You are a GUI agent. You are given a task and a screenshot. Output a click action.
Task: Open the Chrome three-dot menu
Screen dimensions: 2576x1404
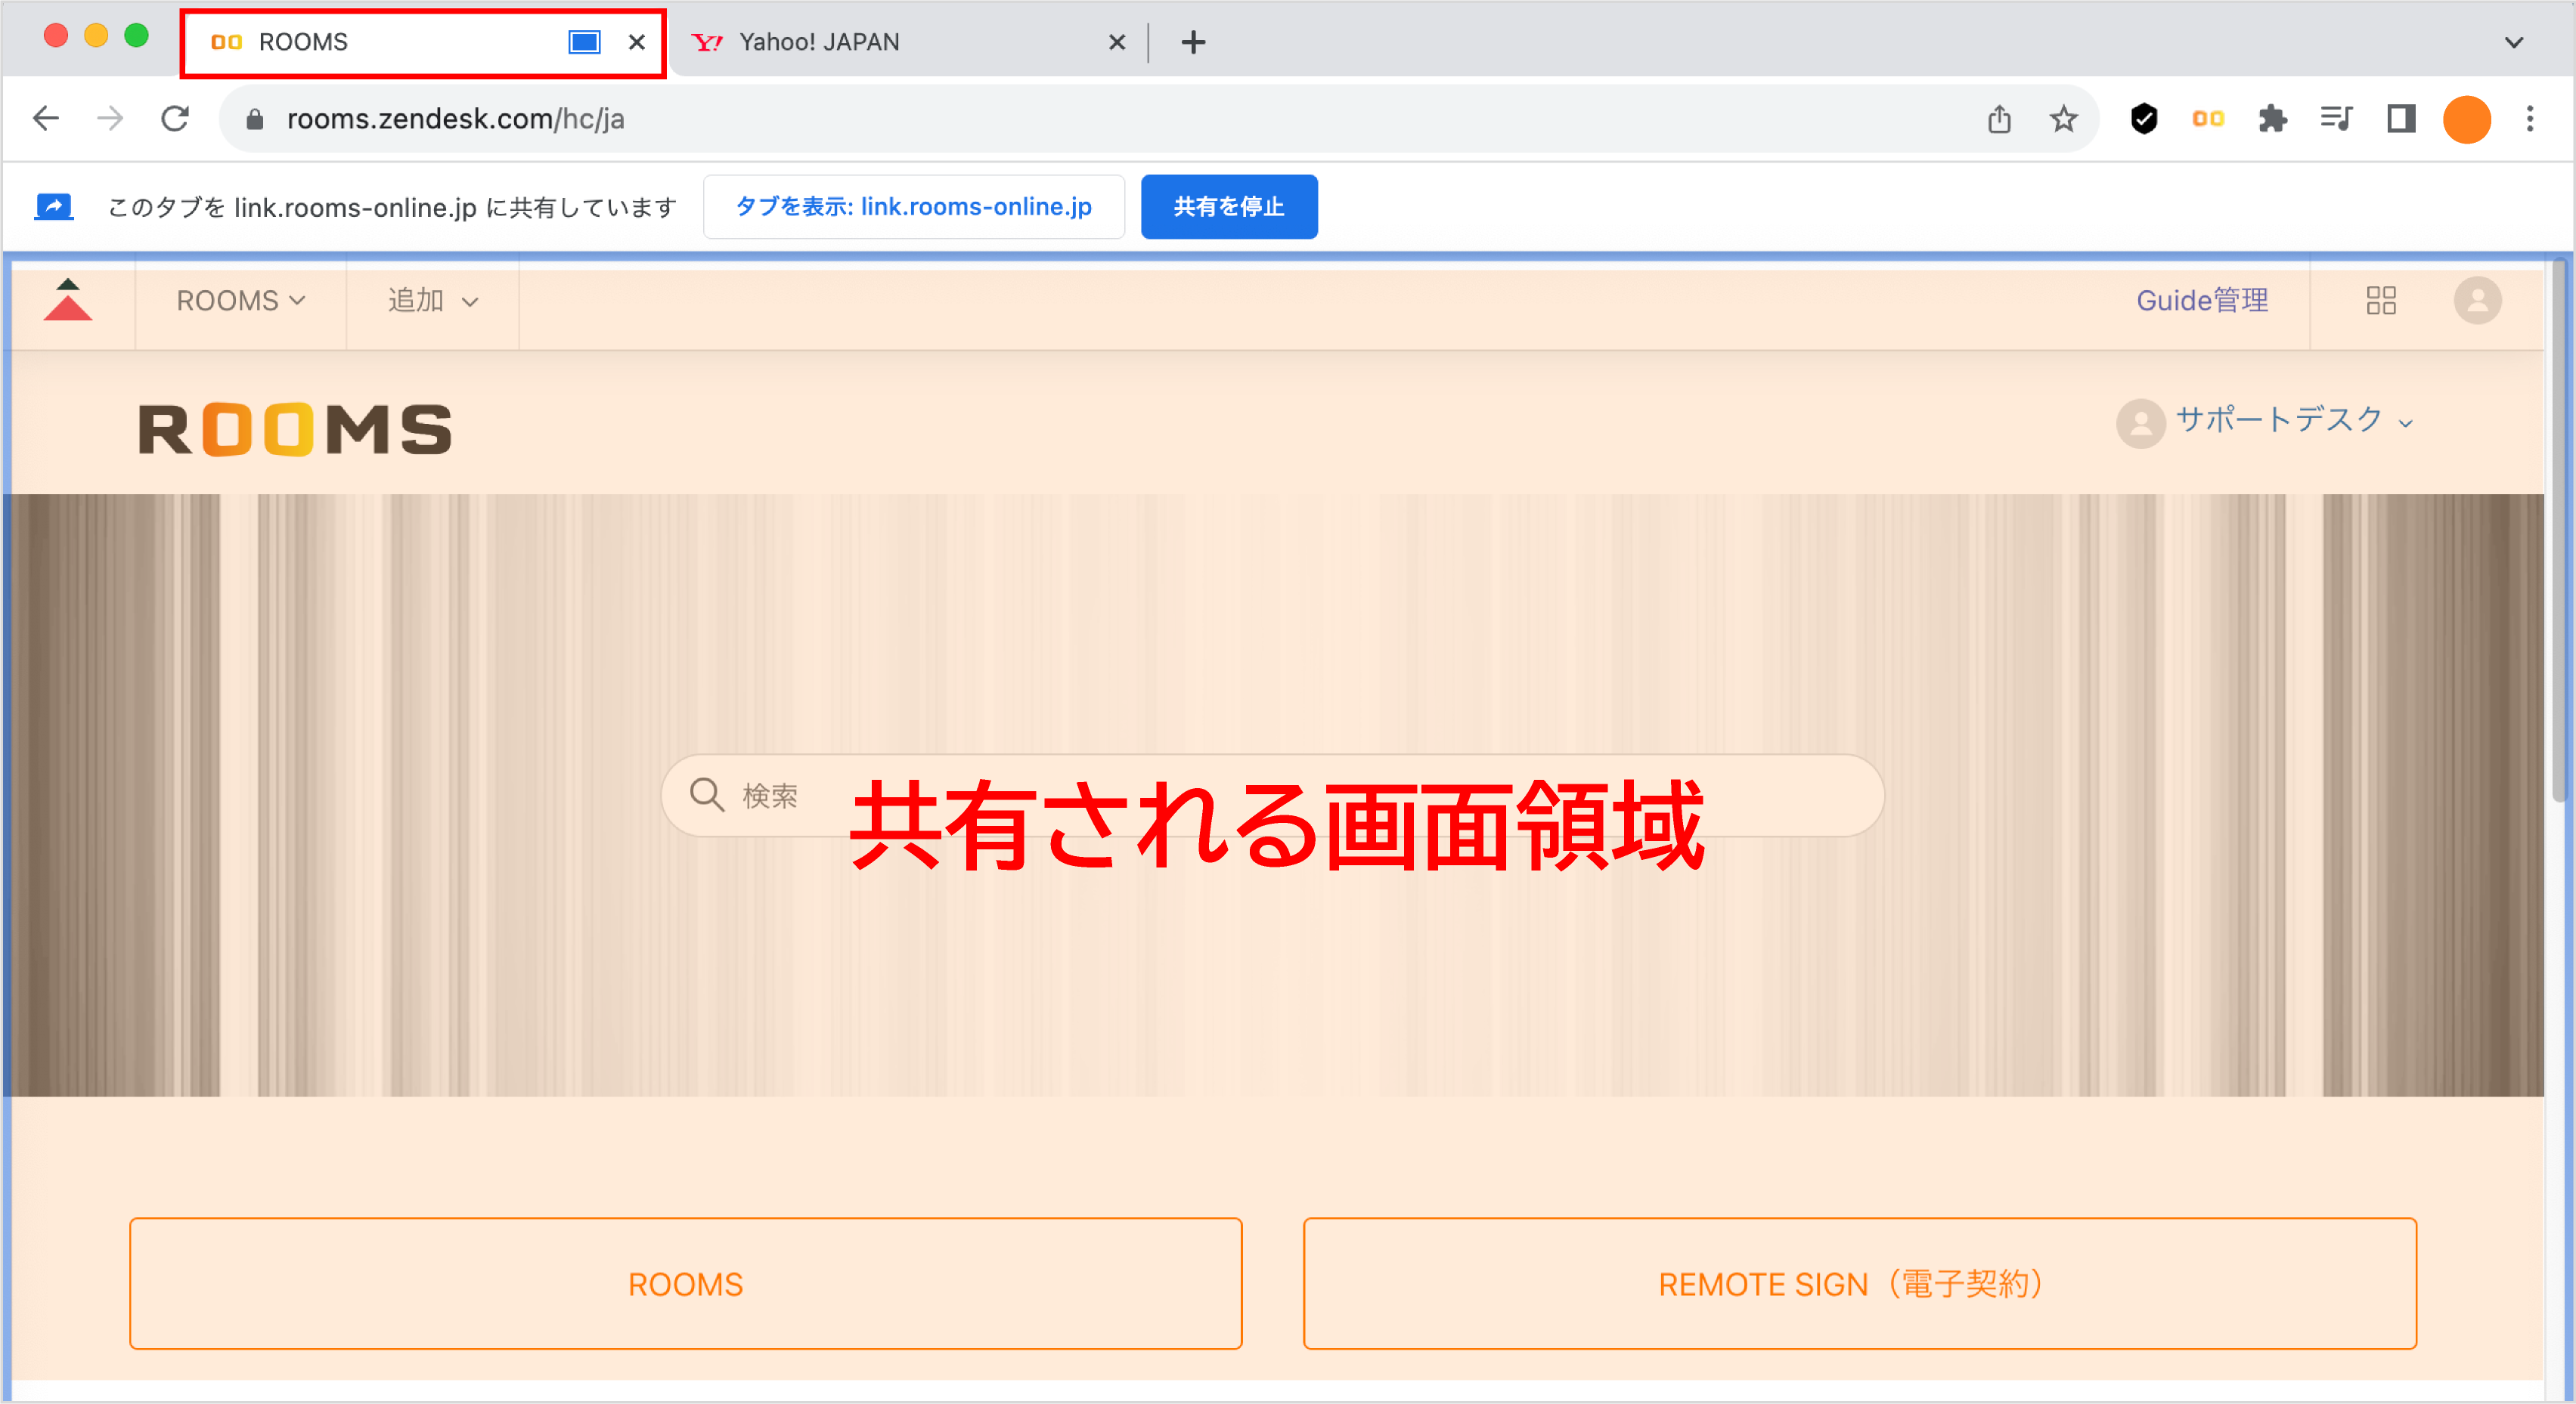point(2530,118)
